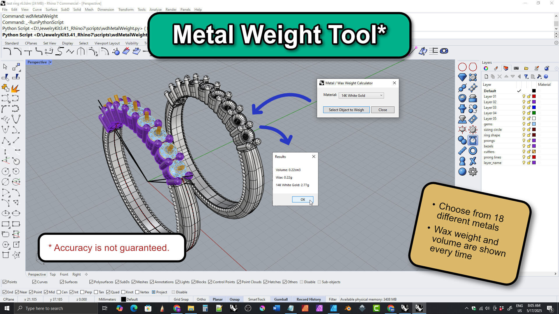The width and height of the screenshot is (559, 314).
Task: Toggle the Quad object snap
Action: 108,292
